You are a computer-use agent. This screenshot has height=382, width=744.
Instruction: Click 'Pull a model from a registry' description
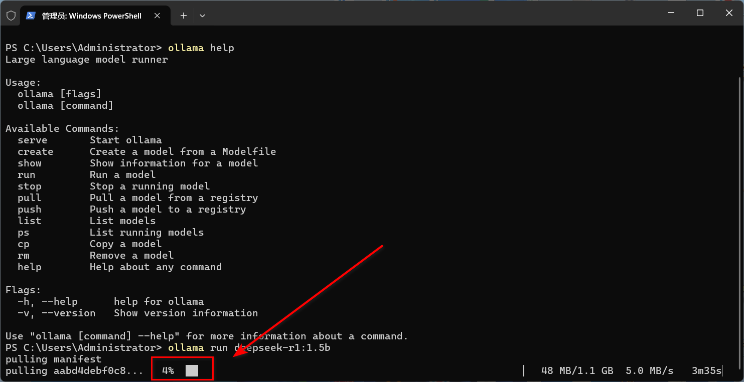pyautogui.click(x=174, y=198)
